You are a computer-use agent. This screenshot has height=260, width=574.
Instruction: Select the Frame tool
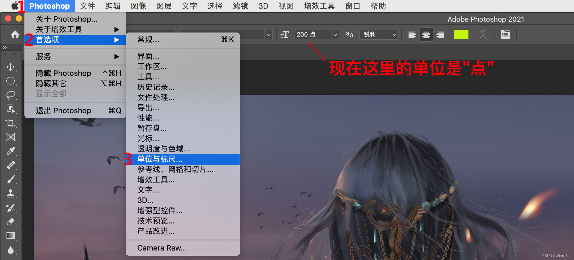point(11,137)
